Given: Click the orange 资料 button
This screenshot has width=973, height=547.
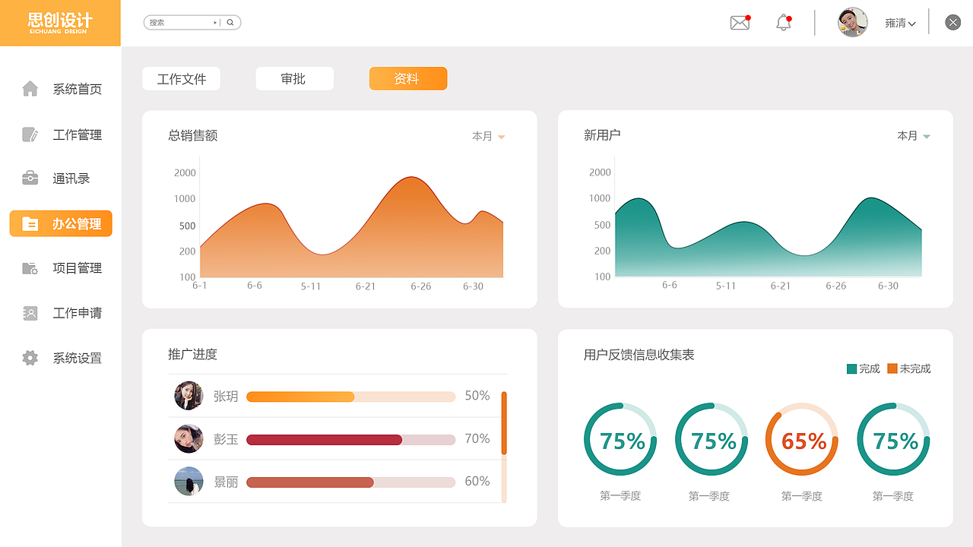Looking at the screenshot, I should pyautogui.click(x=408, y=78).
